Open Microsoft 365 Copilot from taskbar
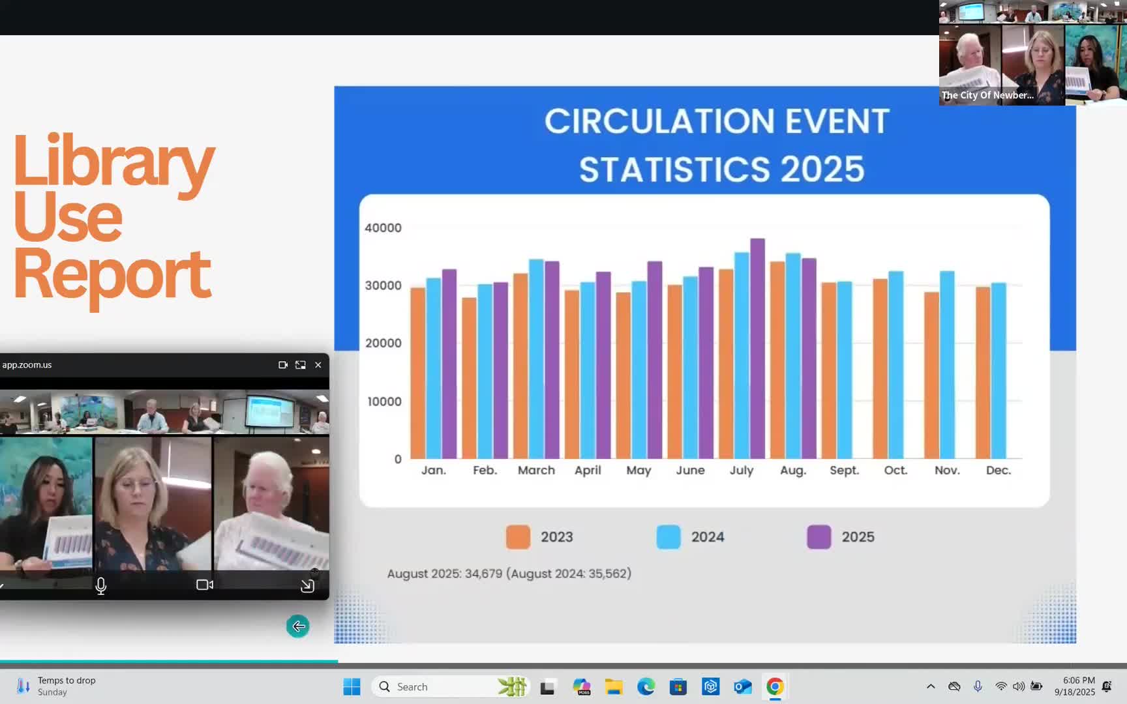The image size is (1127, 704). coord(581,687)
